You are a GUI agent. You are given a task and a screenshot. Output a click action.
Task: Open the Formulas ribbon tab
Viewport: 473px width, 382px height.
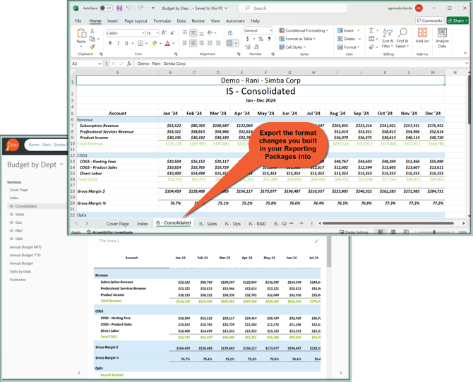pos(162,21)
